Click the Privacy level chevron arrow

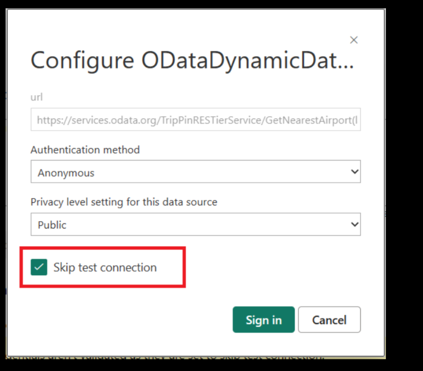pos(355,224)
